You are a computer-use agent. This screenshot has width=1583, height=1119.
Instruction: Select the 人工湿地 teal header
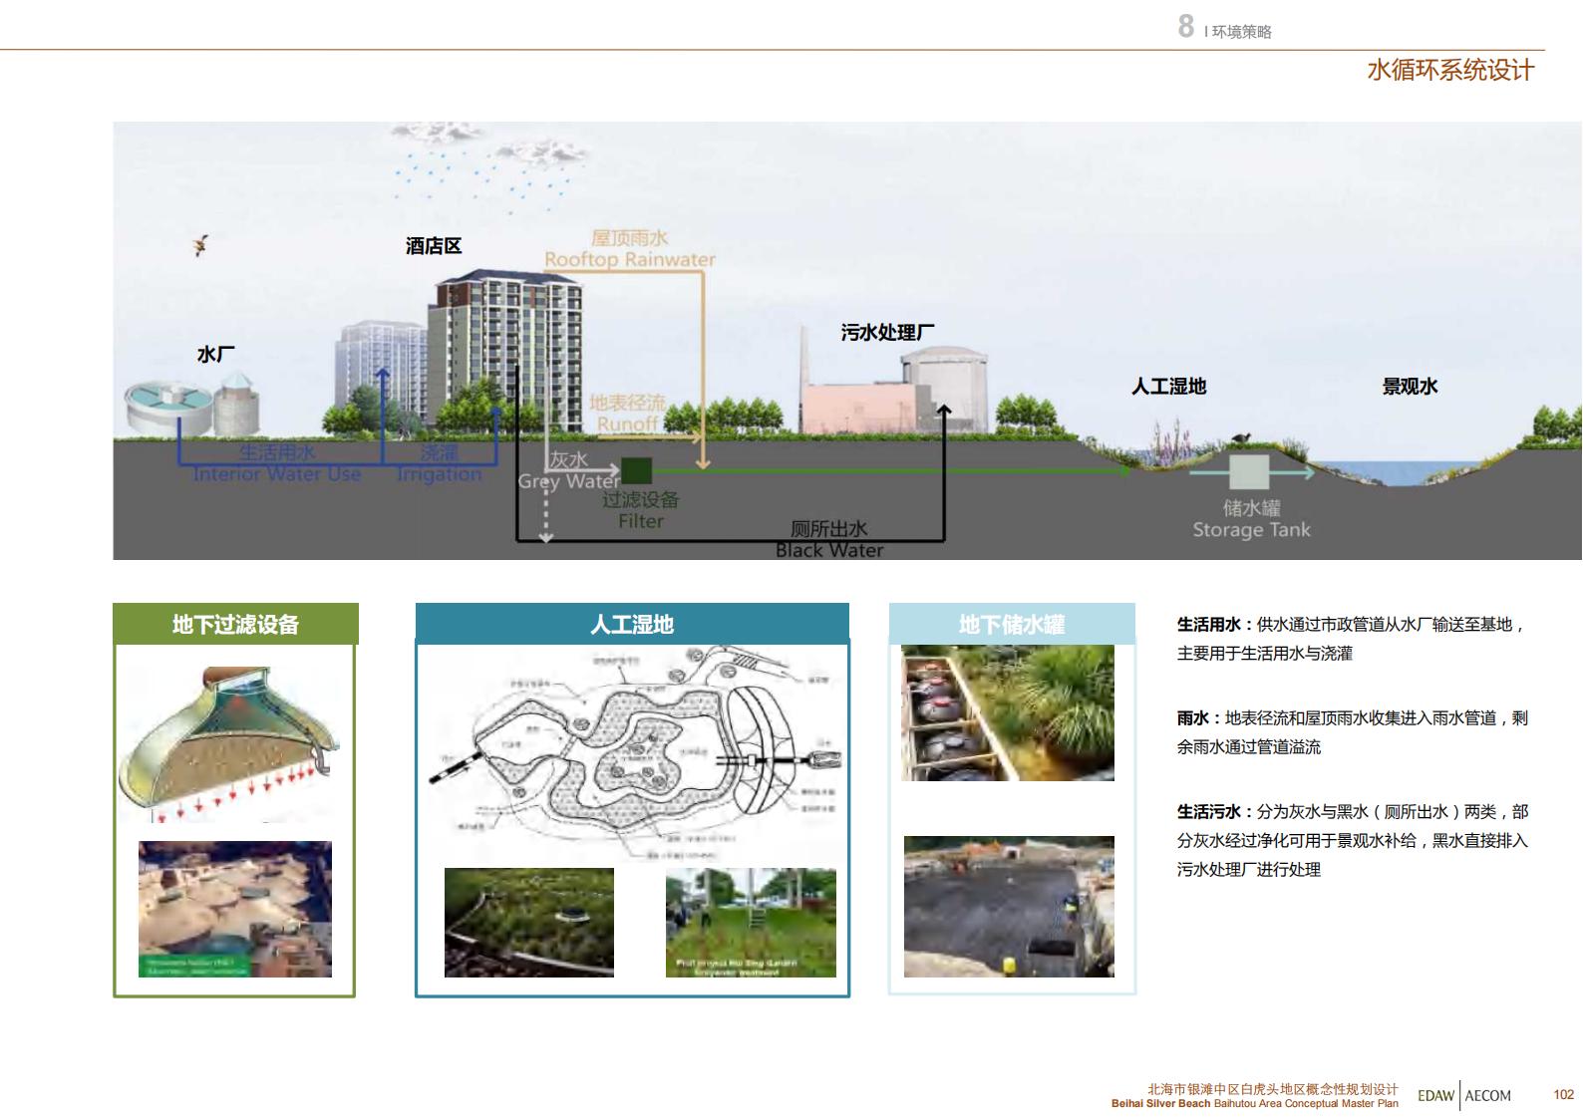[632, 624]
